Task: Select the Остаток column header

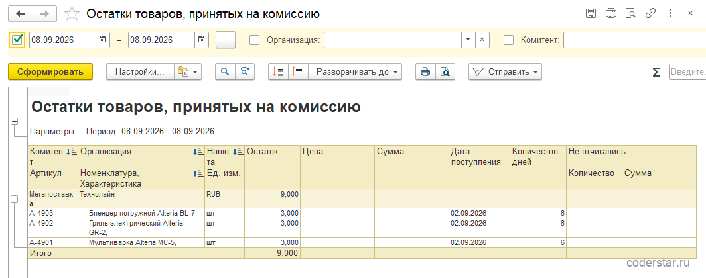Action: 273,167
